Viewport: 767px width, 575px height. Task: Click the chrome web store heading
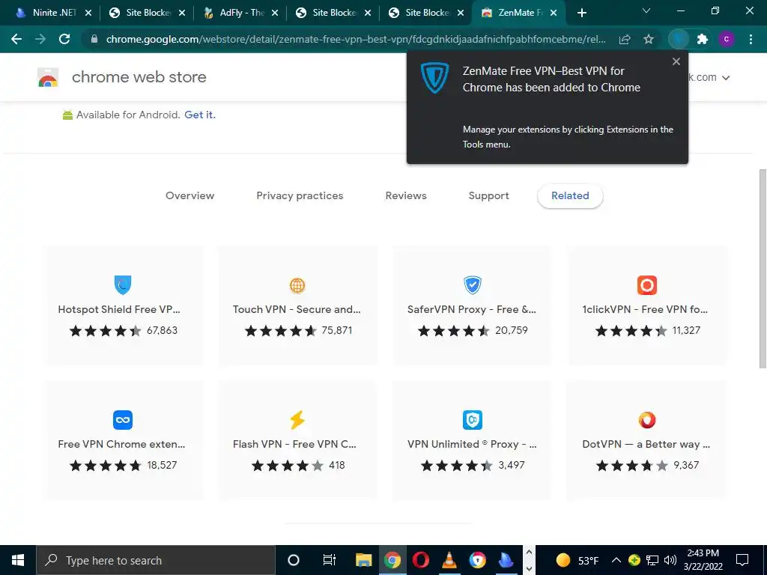139,77
